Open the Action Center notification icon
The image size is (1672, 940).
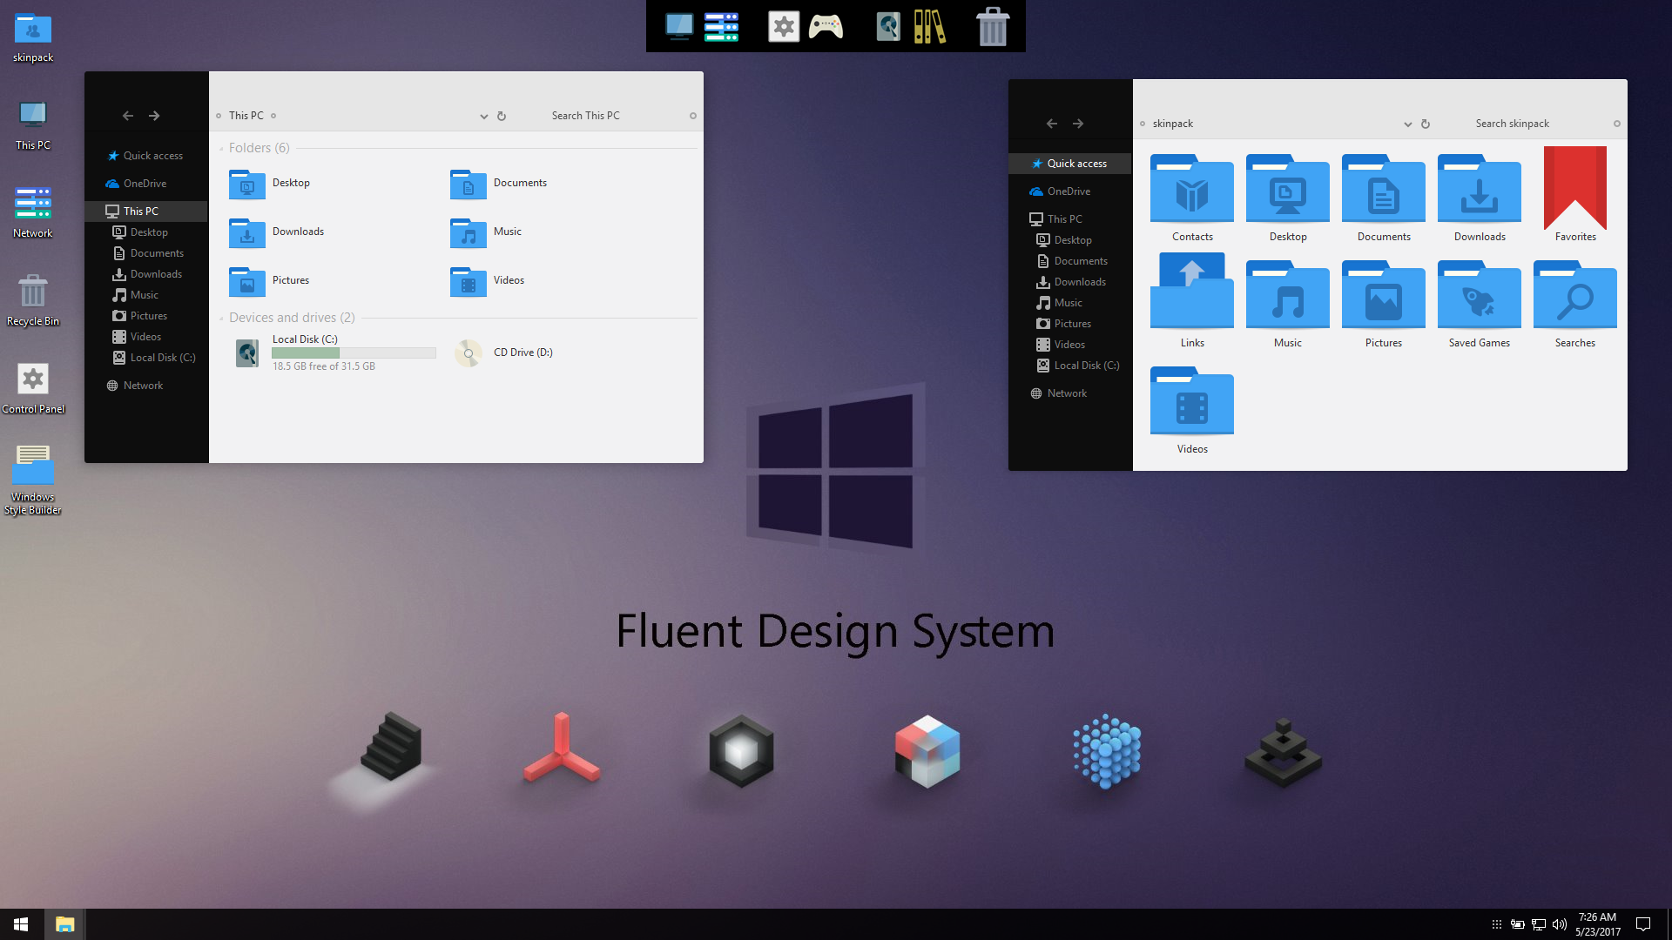tap(1642, 924)
